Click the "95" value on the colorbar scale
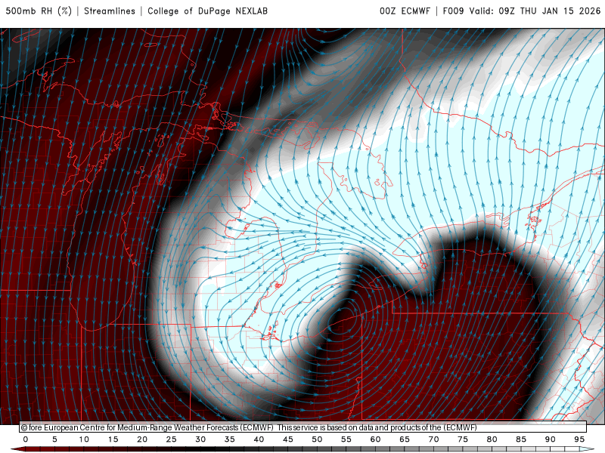 tap(579, 439)
